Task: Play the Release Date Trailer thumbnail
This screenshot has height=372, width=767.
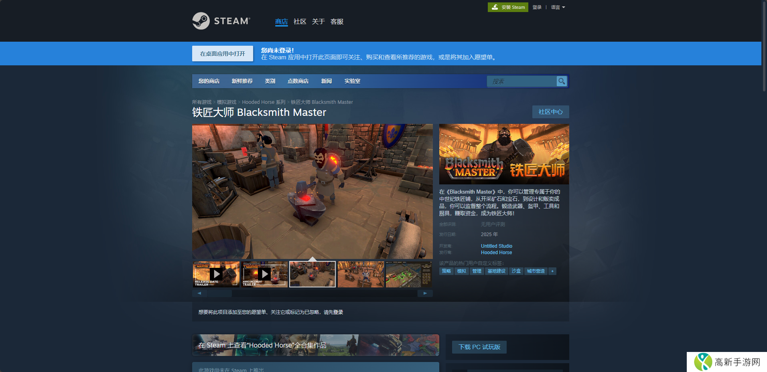Action: (216, 274)
